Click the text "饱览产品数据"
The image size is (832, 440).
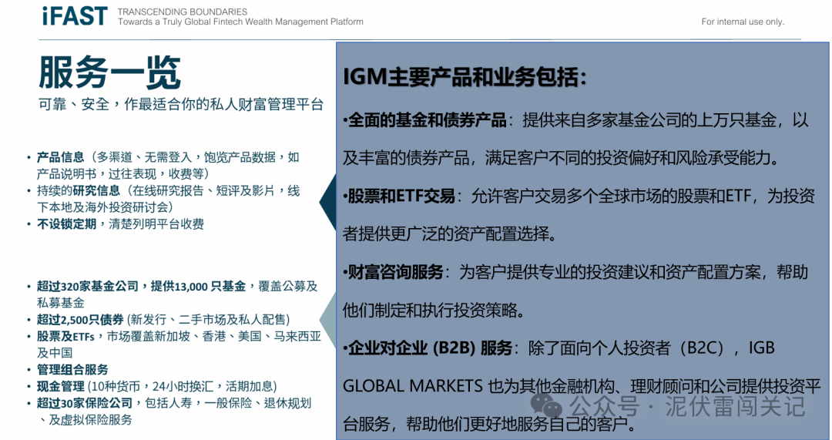[240, 157]
